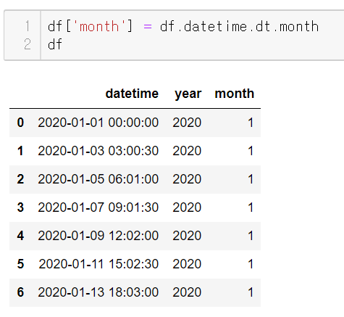The width and height of the screenshot is (344, 317).
Task: Click year value 2020 in row 6
Action: click(x=187, y=292)
